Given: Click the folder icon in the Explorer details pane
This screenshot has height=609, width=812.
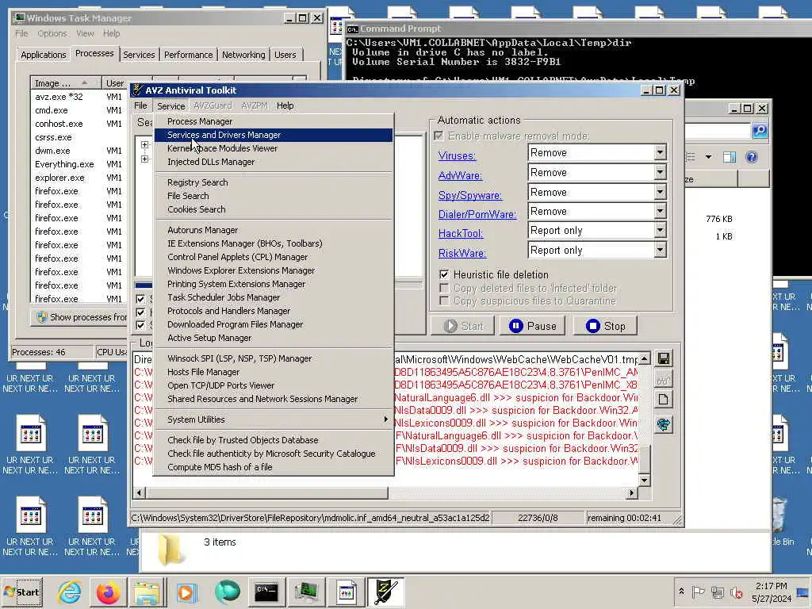Looking at the screenshot, I should [x=171, y=550].
